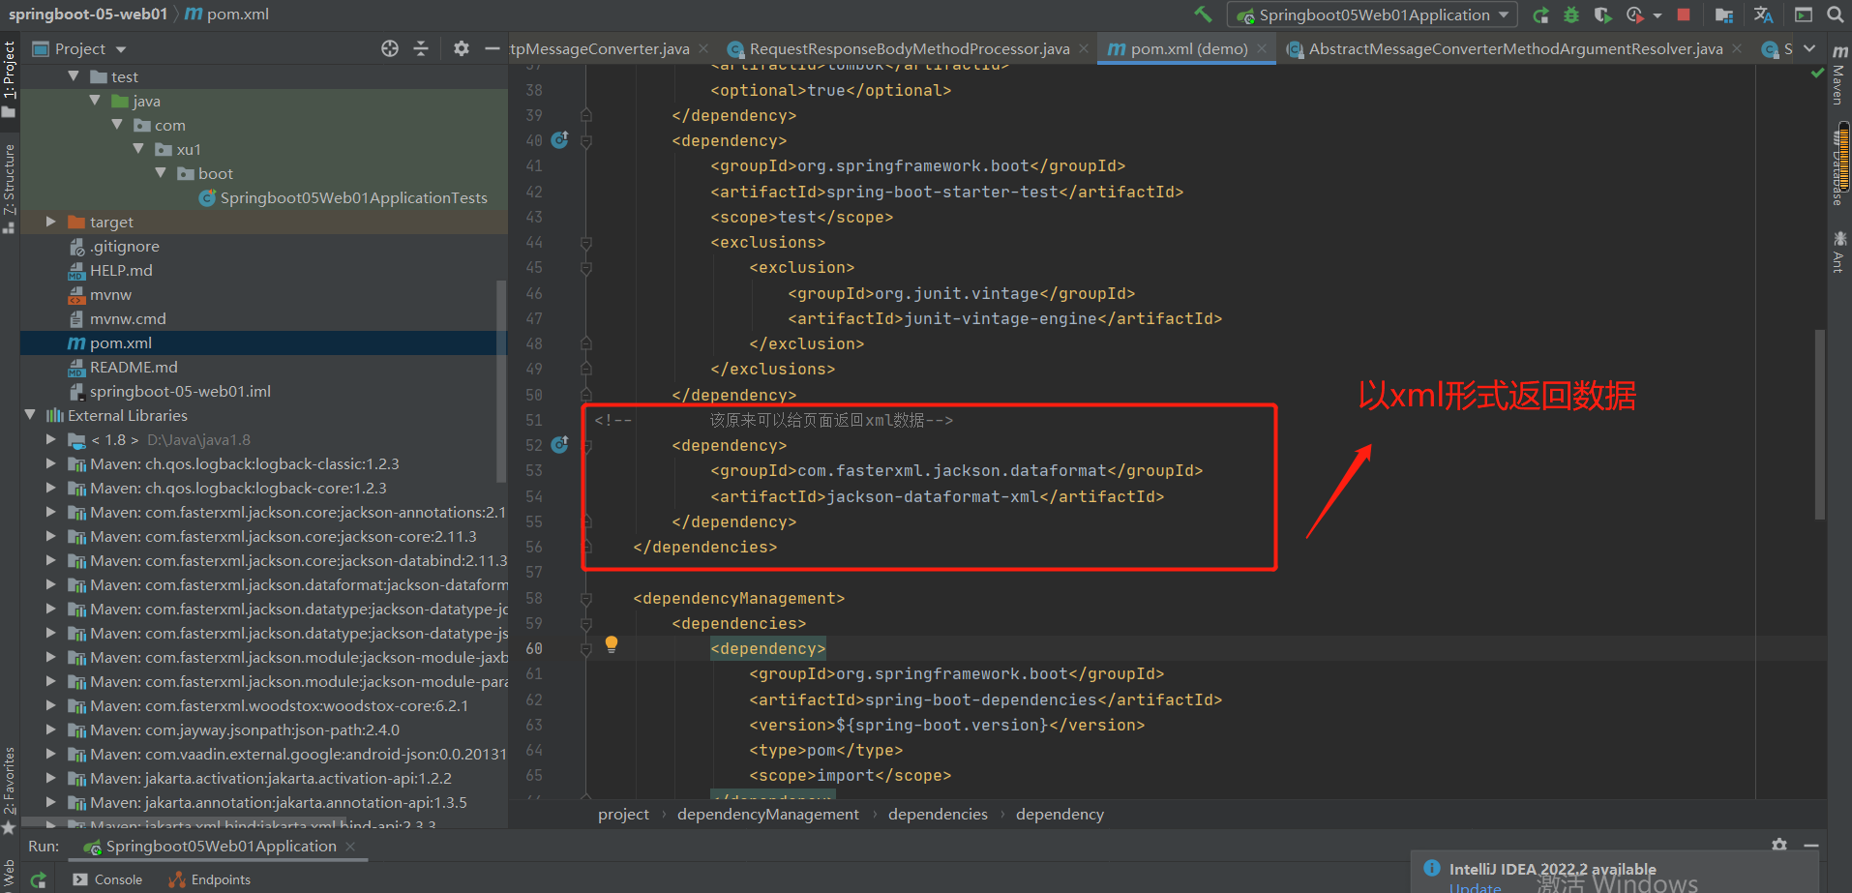
Task: Collapse the External Libraries node
Action: tap(30, 415)
